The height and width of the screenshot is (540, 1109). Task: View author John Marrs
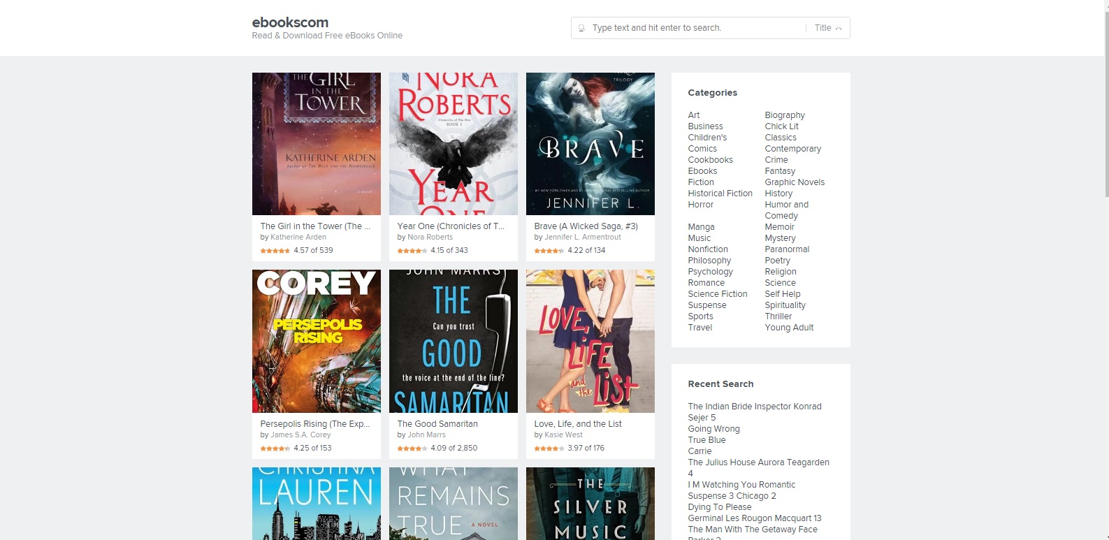click(426, 435)
